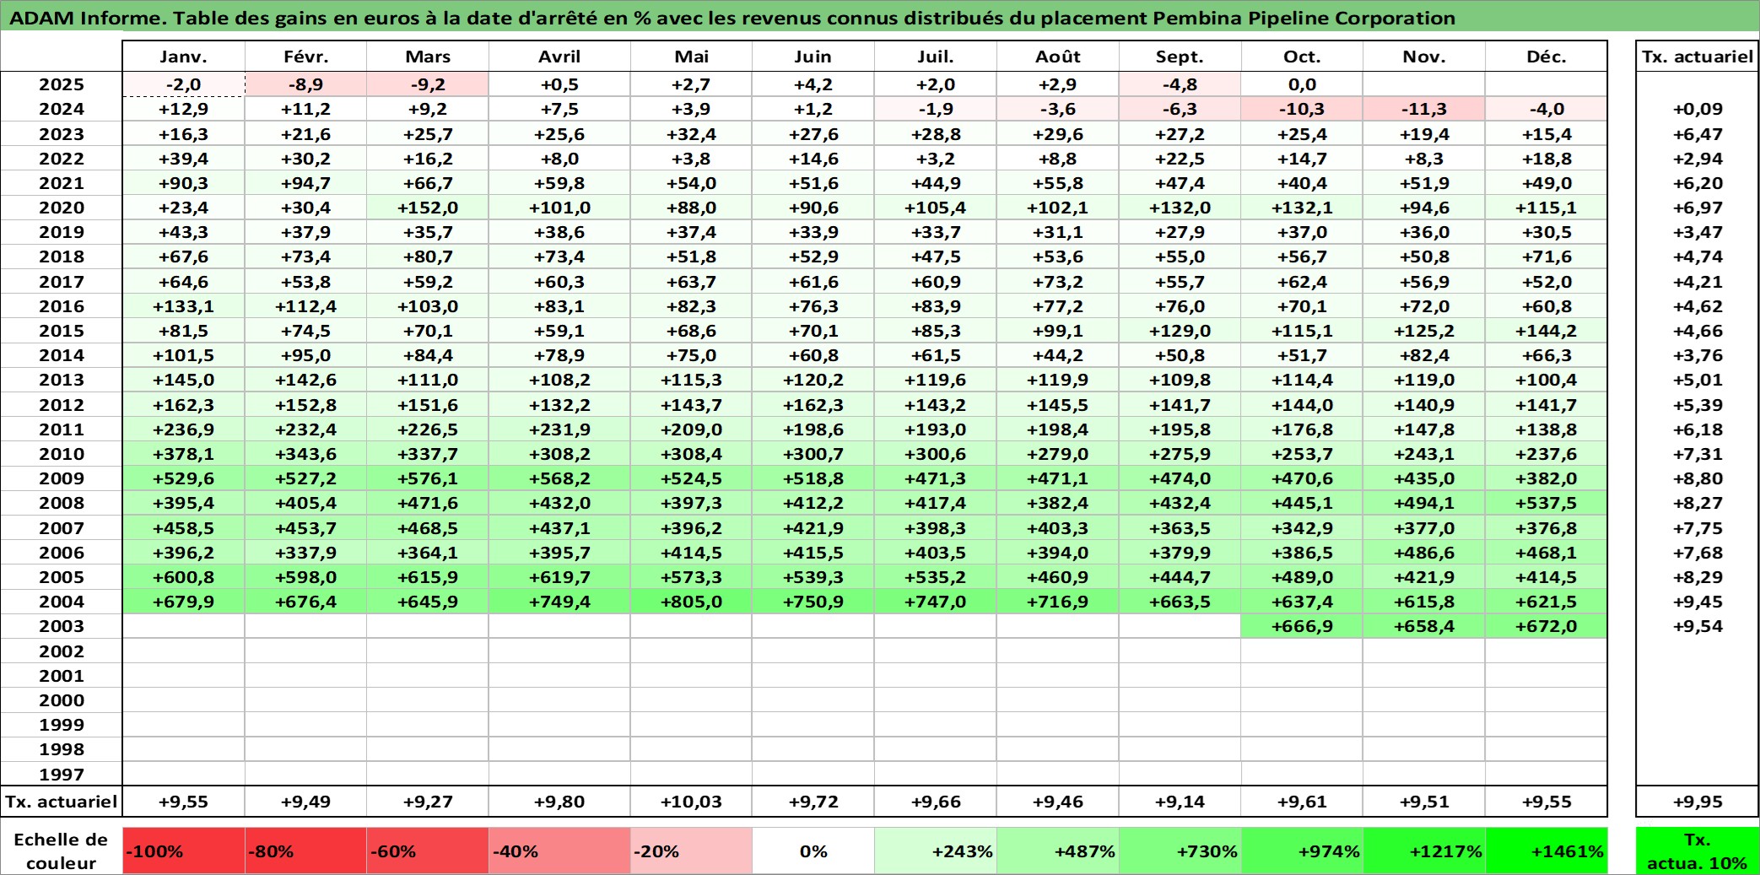The image size is (1760, 875).
Task: Select the -40% color scale swatch
Action: pyautogui.click(x=559, y=851)
